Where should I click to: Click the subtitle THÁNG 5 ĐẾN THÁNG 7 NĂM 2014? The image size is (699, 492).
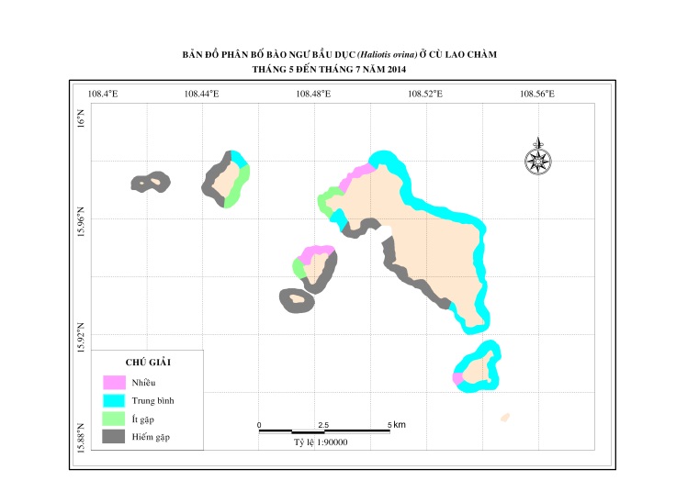pos(329,70)
